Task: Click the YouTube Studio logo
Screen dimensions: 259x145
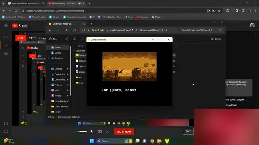Action: (20, 26)
